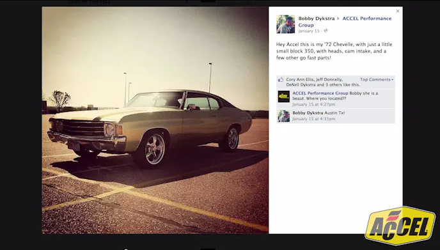
Task: Open DeNell Dykstra's profile from likes list
Action: tap(301, 85)
